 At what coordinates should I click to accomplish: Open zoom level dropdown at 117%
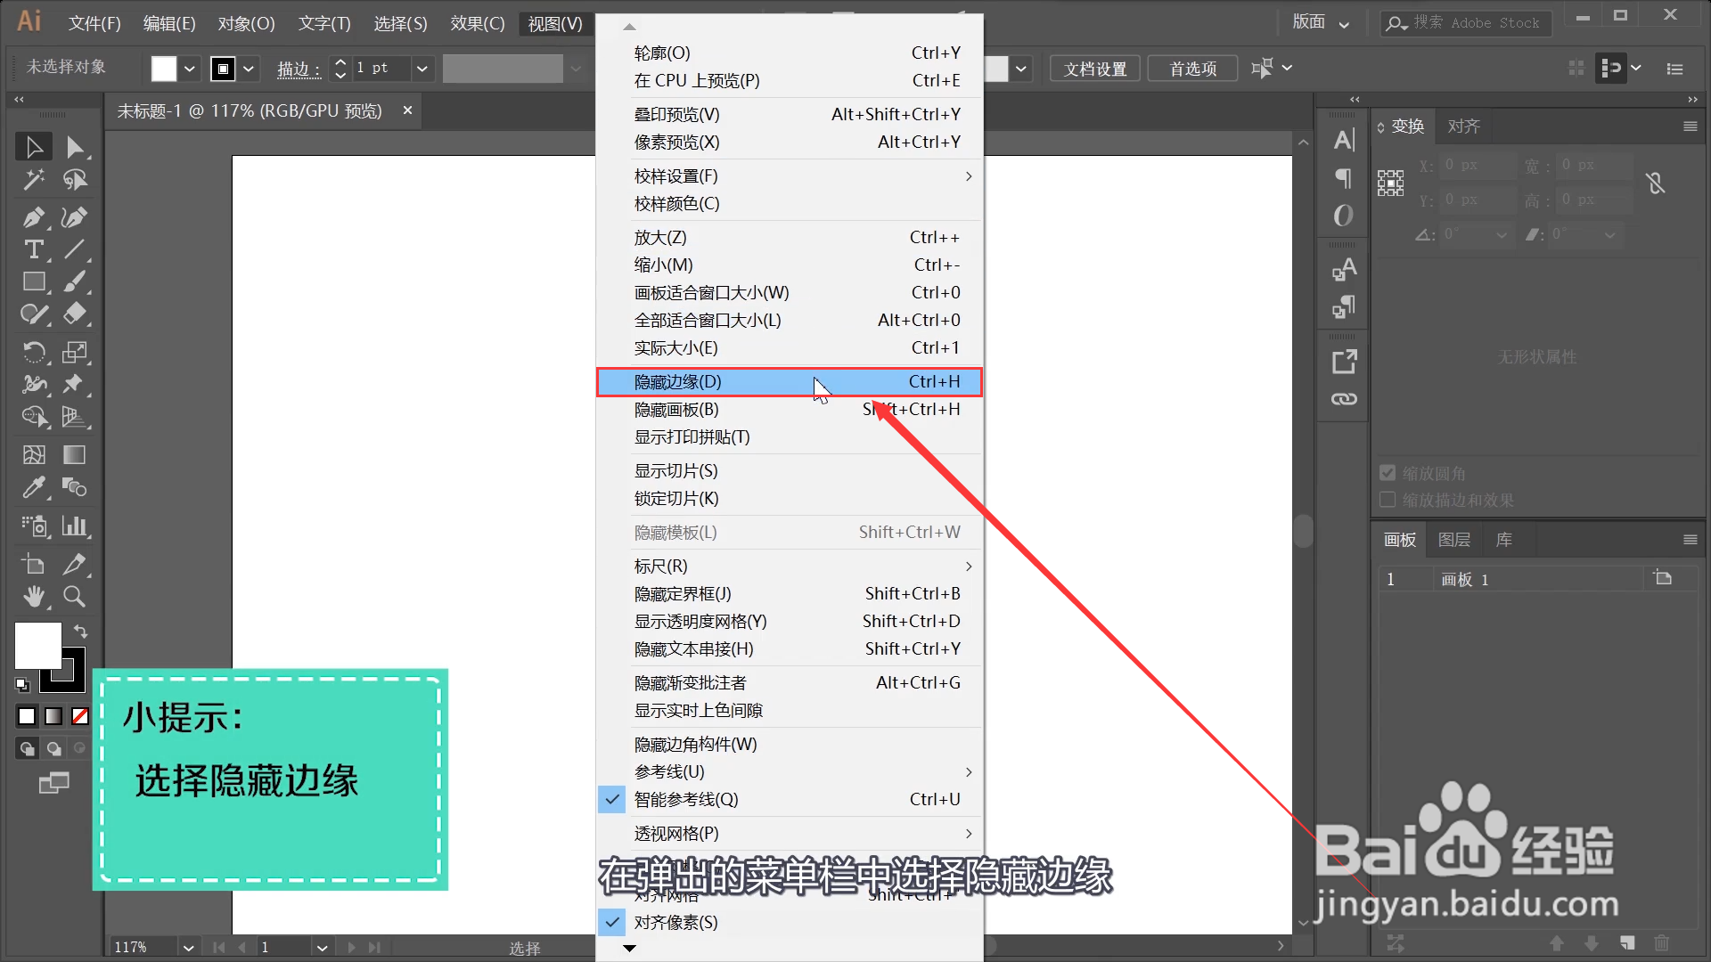coord(188,948)
